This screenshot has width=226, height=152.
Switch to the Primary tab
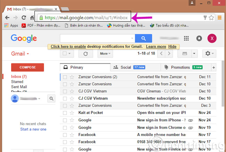point(85,67)
